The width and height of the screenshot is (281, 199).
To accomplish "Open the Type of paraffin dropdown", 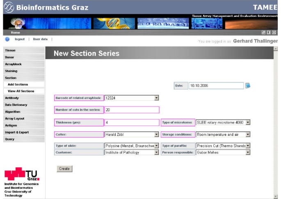I will coord(248,146).
